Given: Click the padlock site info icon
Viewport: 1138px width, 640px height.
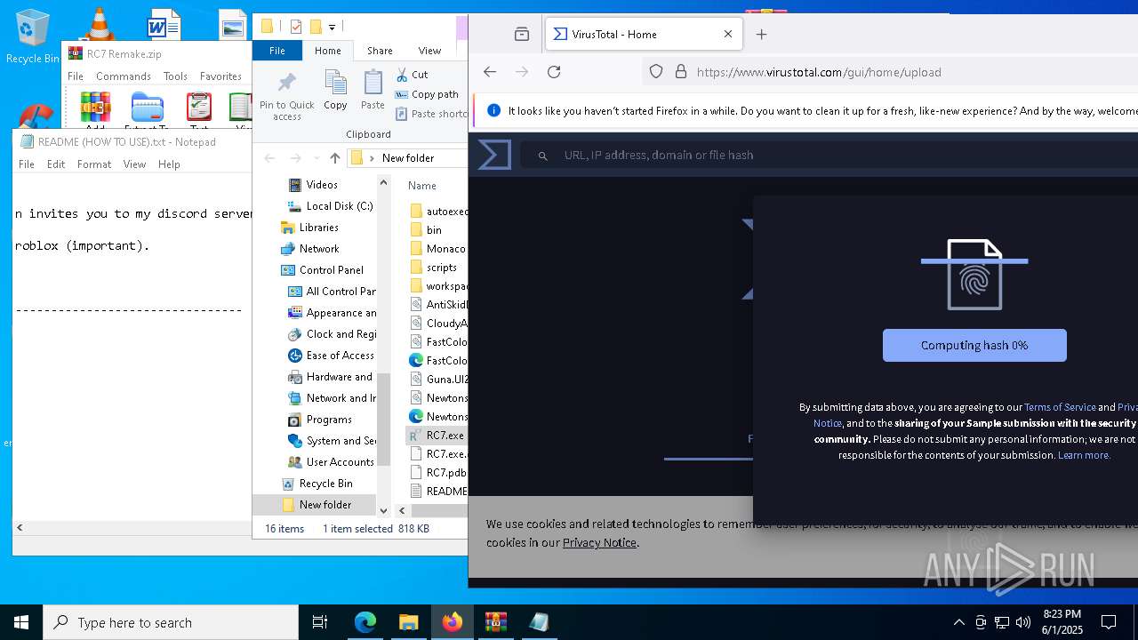Looking at the screenshot, I should click(681, 72).
